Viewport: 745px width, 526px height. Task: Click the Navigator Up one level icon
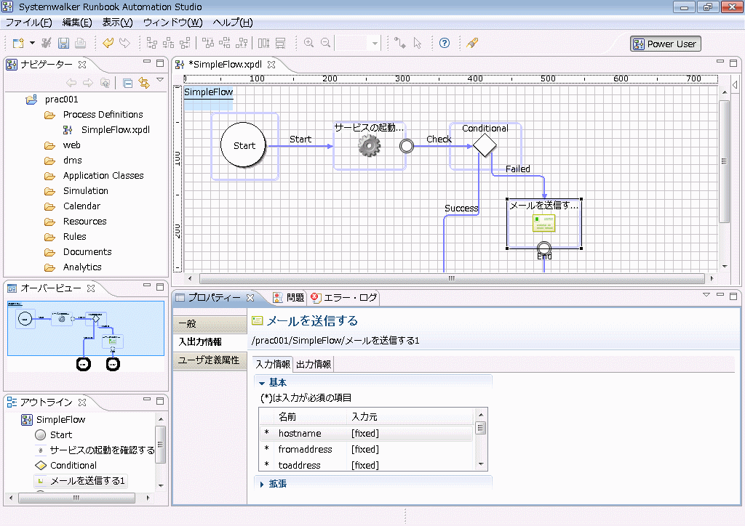tap(105, 83)
